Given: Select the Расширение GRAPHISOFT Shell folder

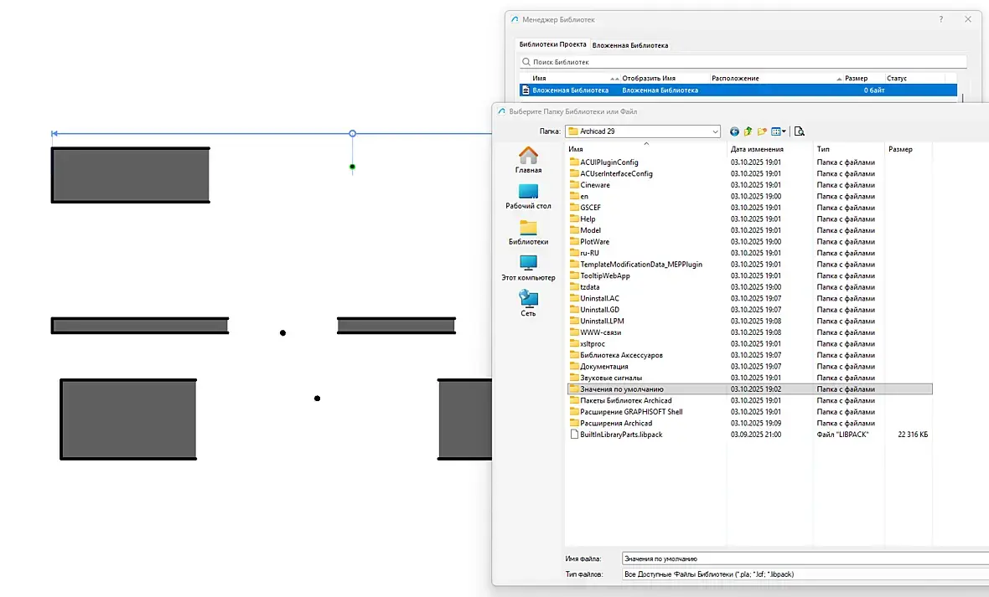Looking at the screenshot, I should pos(626,412).
